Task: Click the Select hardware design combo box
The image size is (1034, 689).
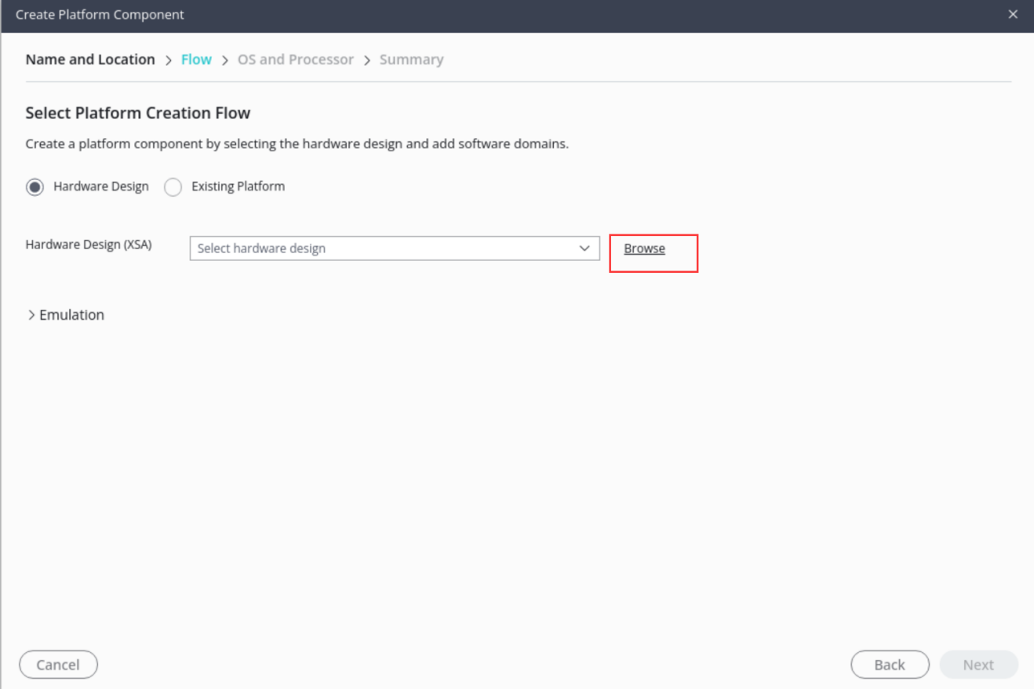Action: (395, 248)
